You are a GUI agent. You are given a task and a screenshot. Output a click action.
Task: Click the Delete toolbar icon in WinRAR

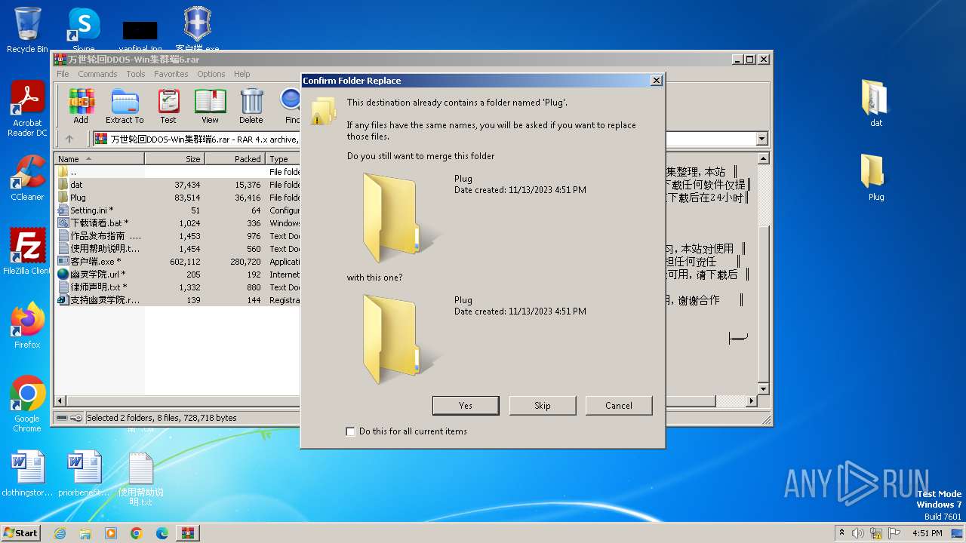[x=251, y=106]
